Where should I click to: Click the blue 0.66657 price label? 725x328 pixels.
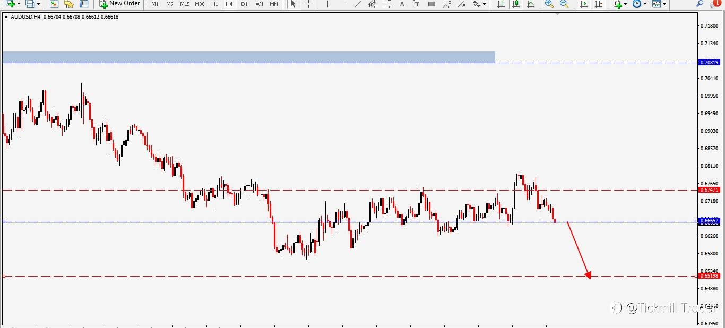[x=709, y=220]
